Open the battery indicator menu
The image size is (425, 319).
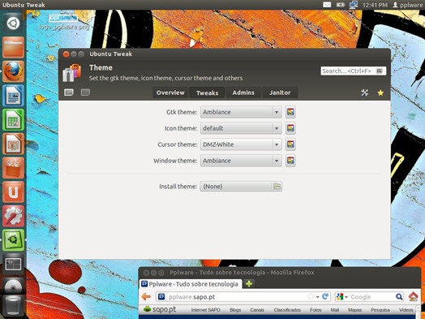pyautogui.click(x=341, y=5)
